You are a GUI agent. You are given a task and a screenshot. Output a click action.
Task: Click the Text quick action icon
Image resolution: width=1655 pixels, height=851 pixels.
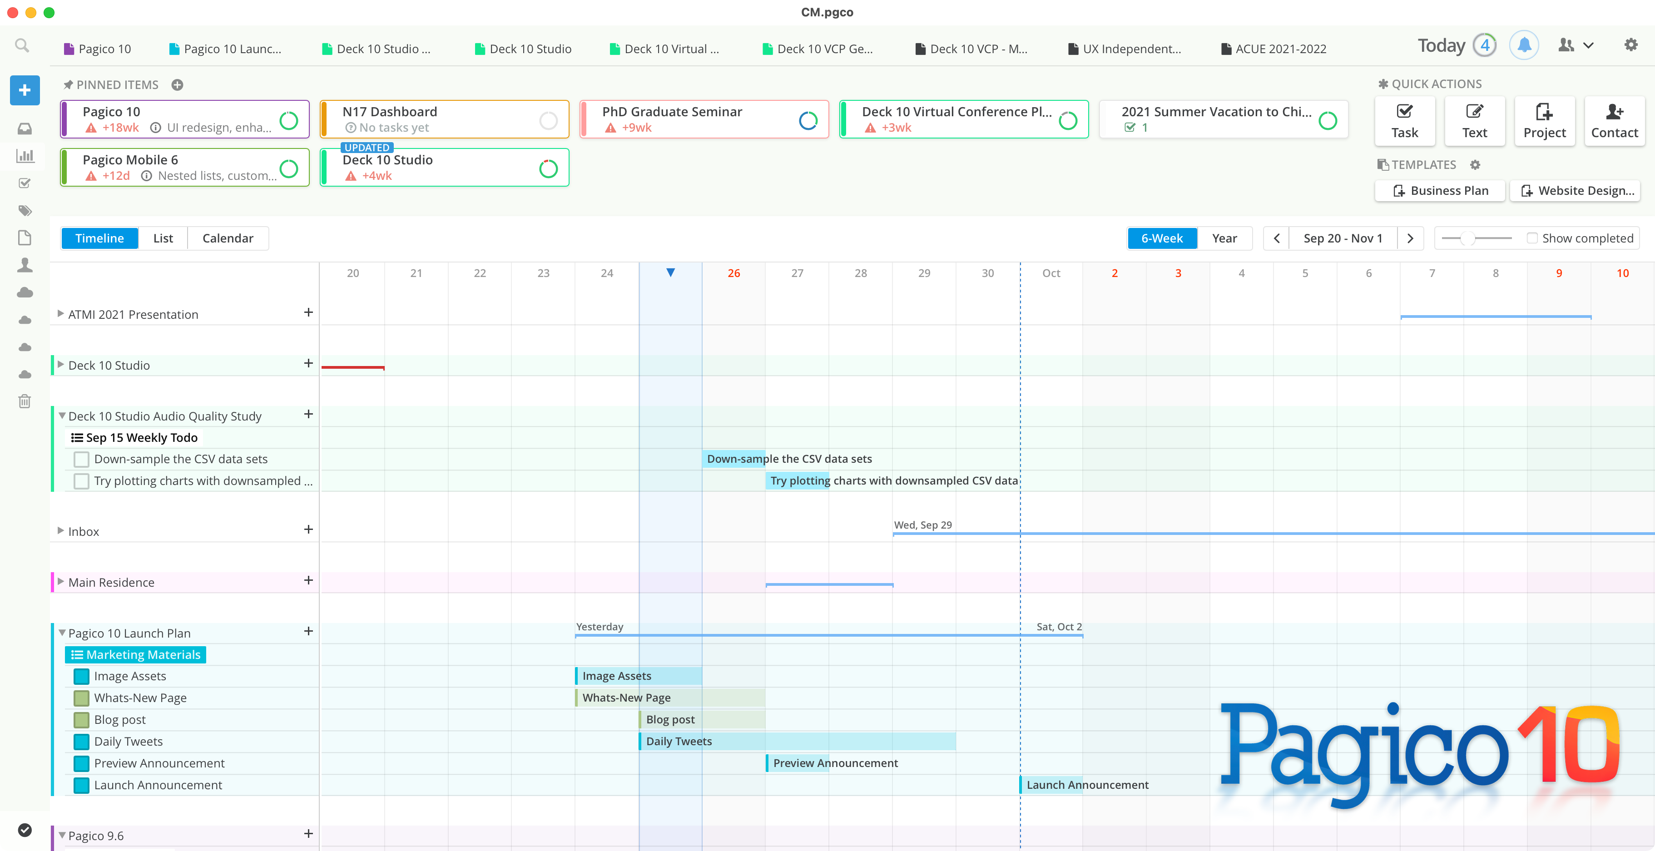click(1474, 119)
